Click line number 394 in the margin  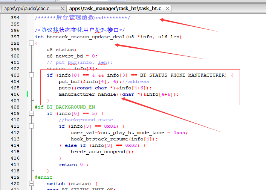[x=15, y=18]
